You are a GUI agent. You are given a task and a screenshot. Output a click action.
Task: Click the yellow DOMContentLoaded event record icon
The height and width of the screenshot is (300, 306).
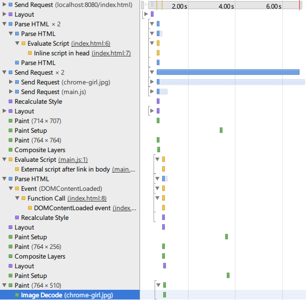coord(30,208)
